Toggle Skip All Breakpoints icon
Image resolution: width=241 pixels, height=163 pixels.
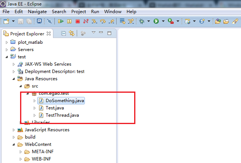(49, 21)
